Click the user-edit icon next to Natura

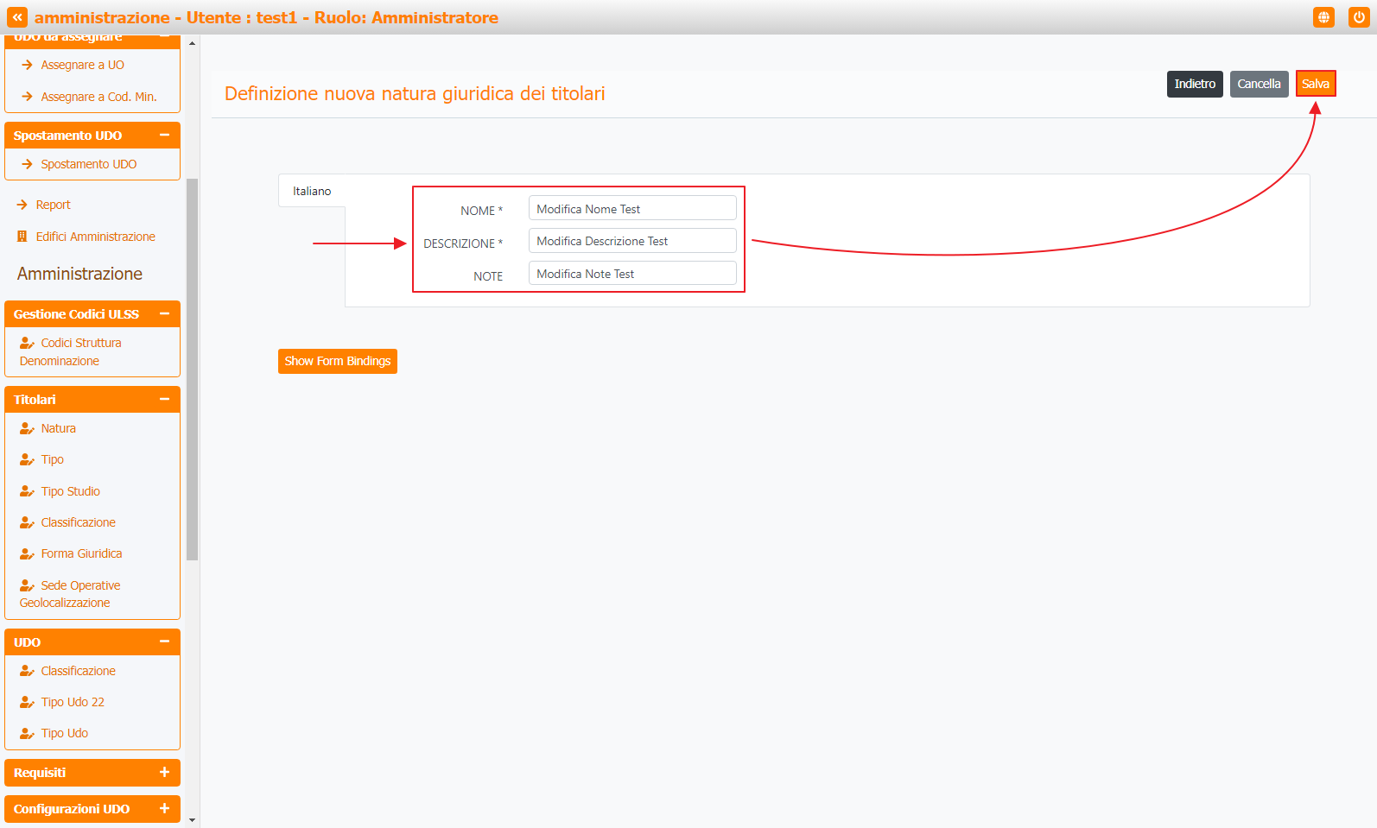tap(27, 428)
